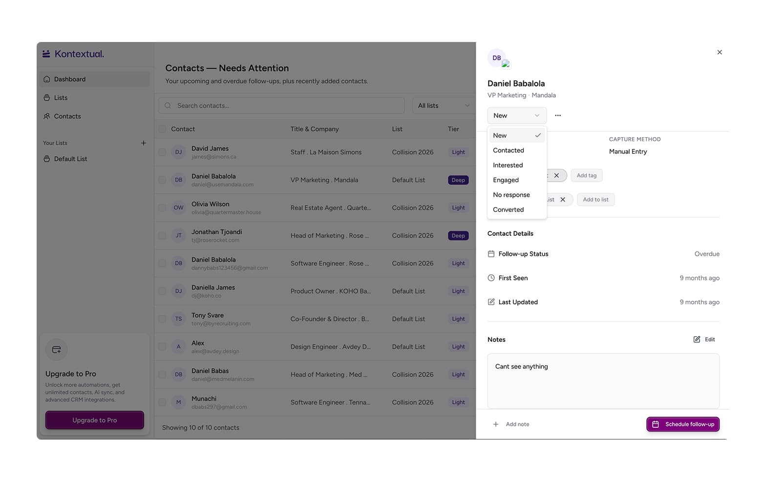
Task: Check the David James row checkbox
Action: (162, 152)
